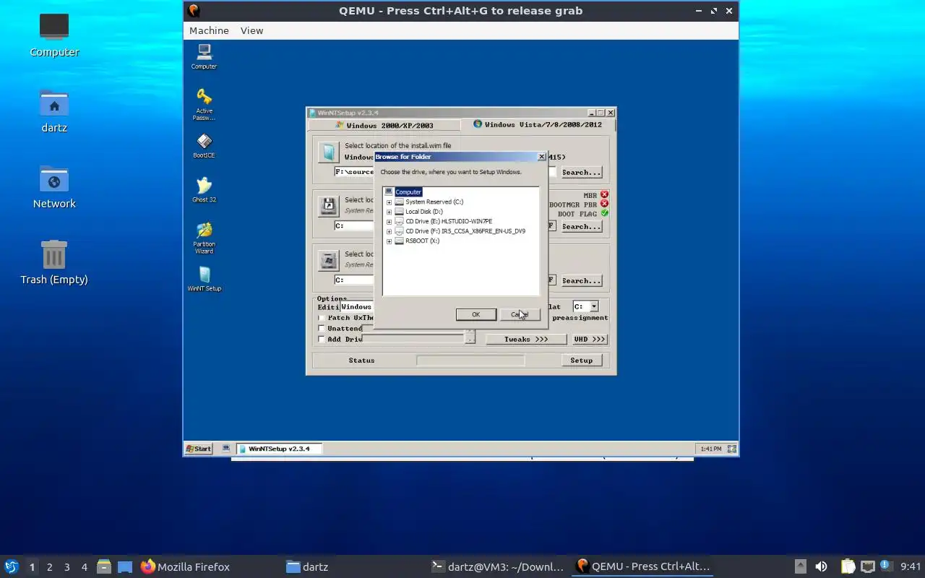
Task: Switch to Mozilla Firefox in the panel
Action: coord(186,567)
